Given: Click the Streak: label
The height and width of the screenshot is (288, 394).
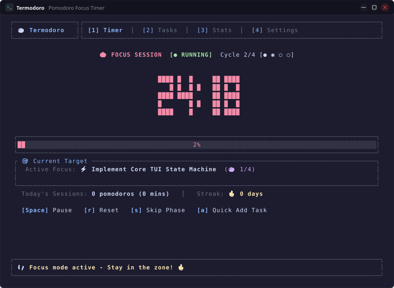Looking at the screenshot, I should click(x=210, y=194).
